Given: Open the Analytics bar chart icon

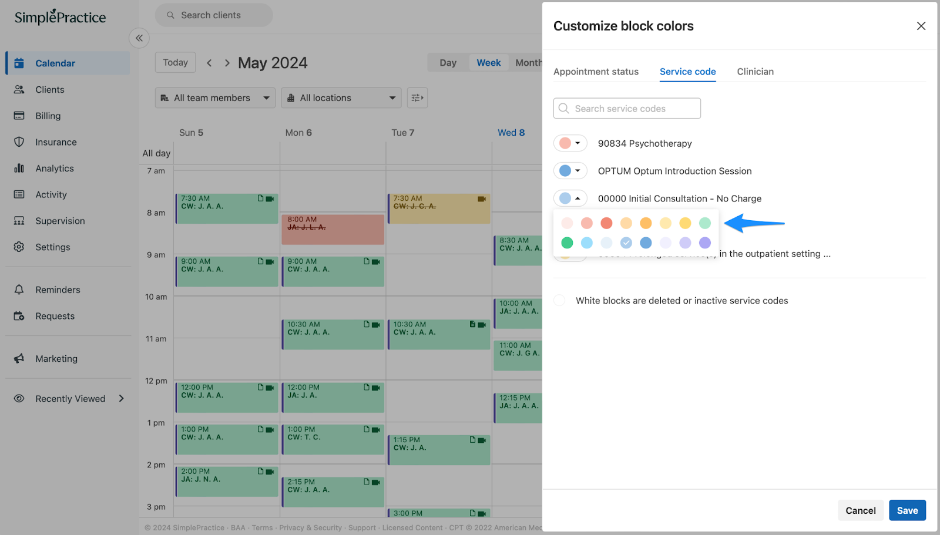Looking at the screenshot, I should coord(19,168).
